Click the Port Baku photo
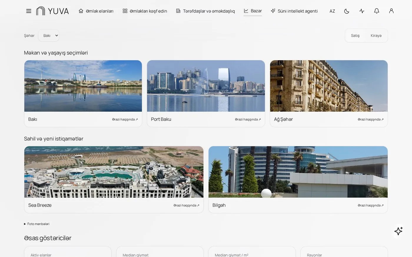The width and height of the screenshot is (412, 257). tap(206, 86)
